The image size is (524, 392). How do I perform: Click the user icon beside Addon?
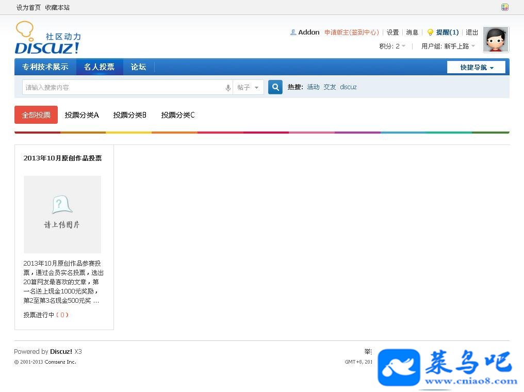click(x=293, y=32)
